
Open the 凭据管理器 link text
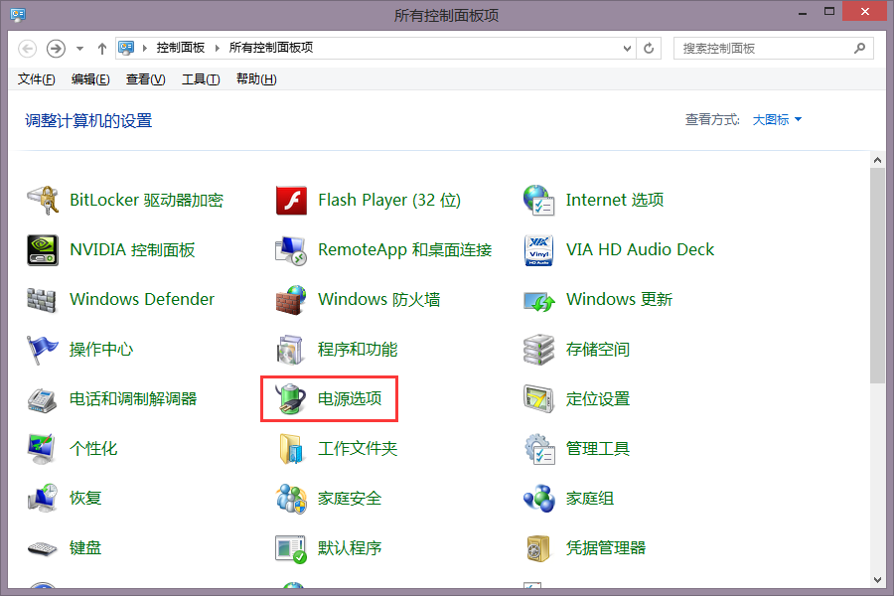coord(606,548)
